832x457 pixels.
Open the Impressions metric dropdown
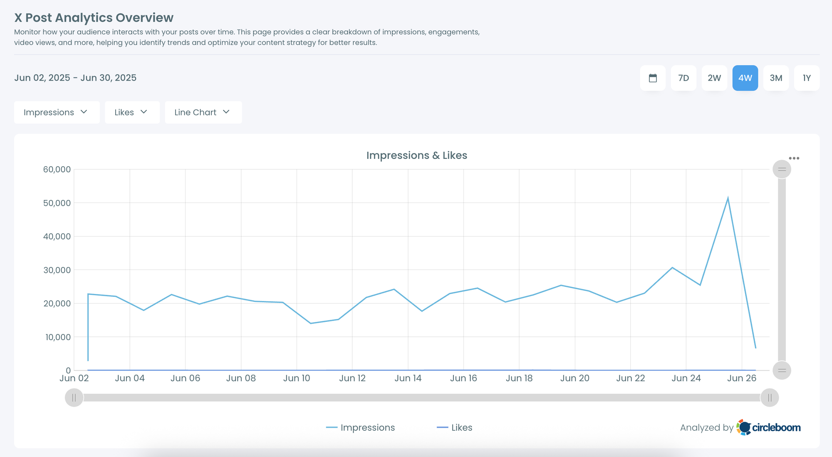pos(57,112)
